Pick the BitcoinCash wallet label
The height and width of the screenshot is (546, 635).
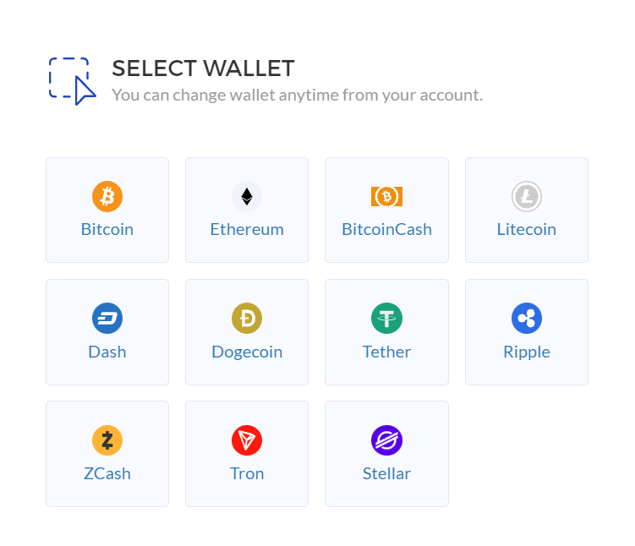tap(386, 229)
